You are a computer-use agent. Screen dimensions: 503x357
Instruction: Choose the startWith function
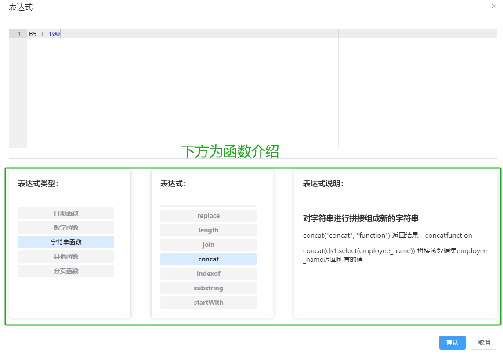point(209,302)
